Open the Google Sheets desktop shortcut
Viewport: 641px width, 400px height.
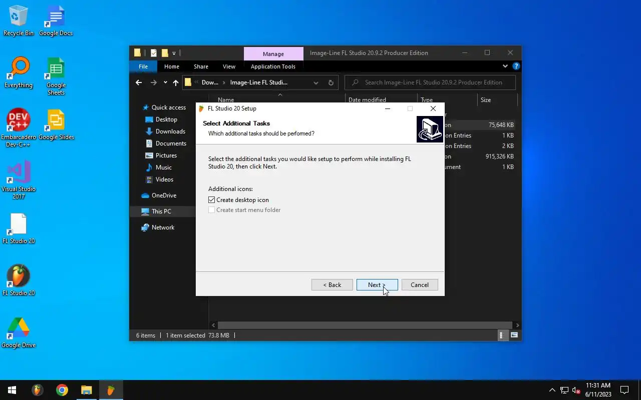point(56,76)
